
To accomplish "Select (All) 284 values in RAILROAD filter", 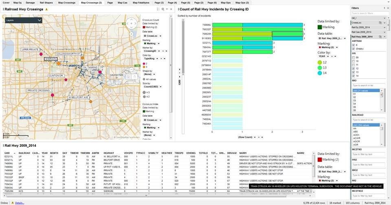I will (x=366, y=125).
